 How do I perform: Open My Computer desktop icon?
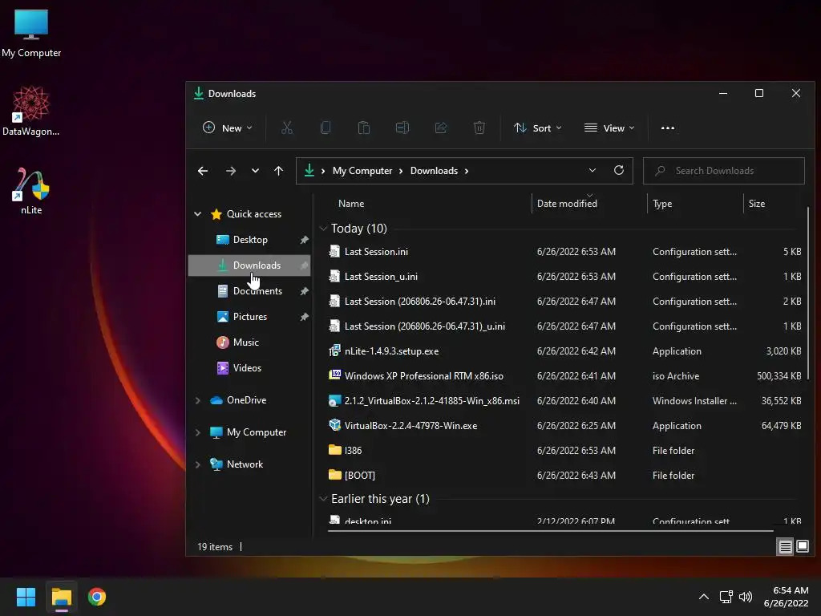(31, 34)
